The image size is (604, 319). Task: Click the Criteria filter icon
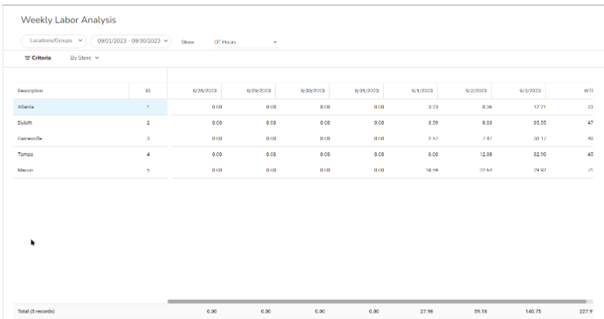tap(29, 58)
